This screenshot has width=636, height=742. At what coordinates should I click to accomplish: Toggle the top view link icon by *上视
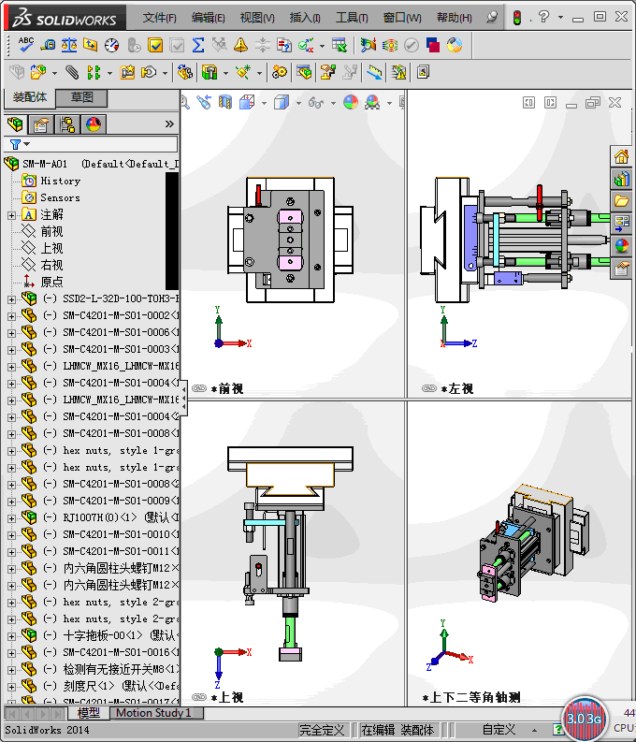coord(199,697)
